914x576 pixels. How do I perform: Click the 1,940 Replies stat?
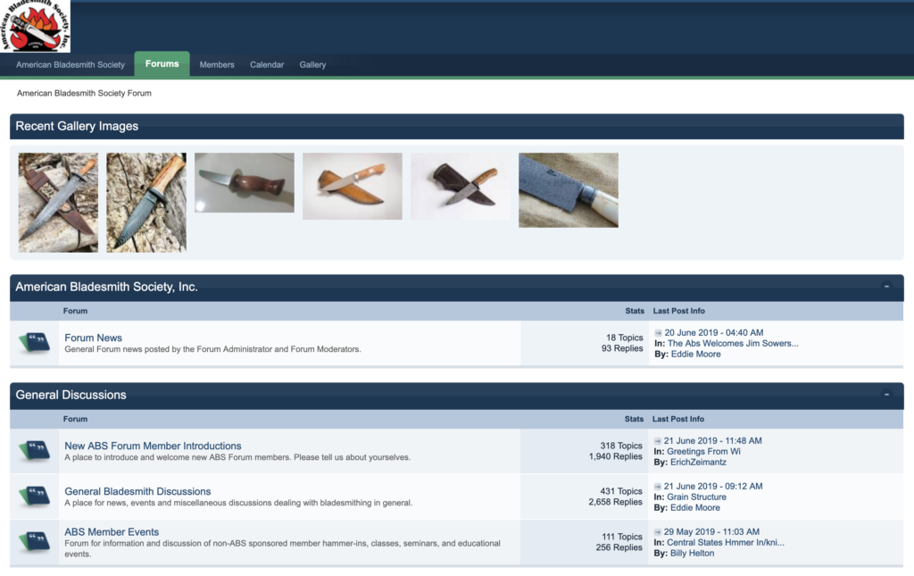pyautogui.click(x=615, y=456)
